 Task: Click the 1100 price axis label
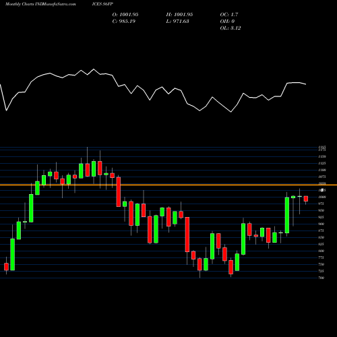pos(322,170)
